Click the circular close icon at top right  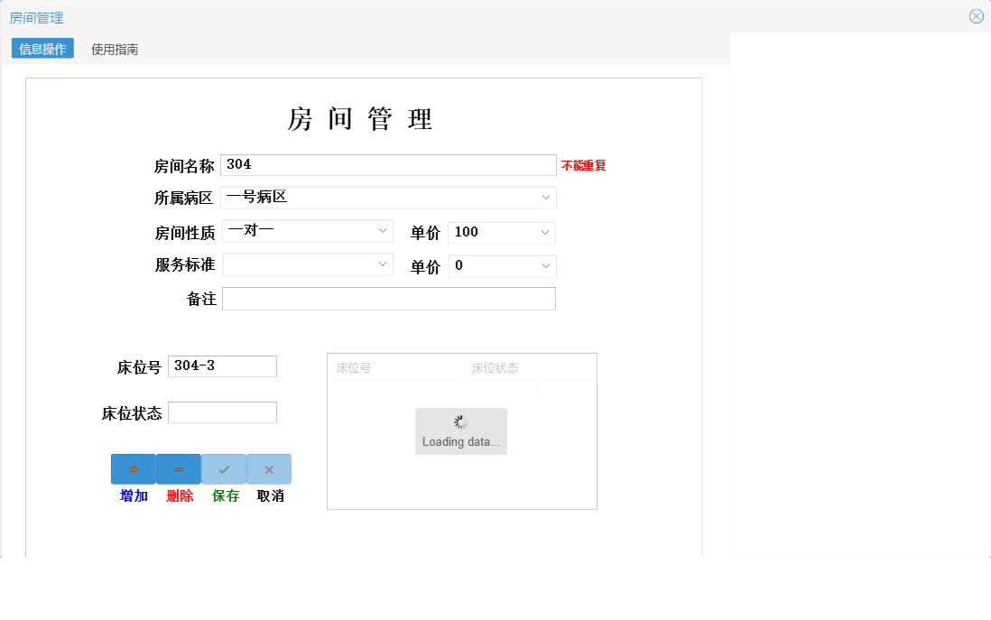click(976, 15)
